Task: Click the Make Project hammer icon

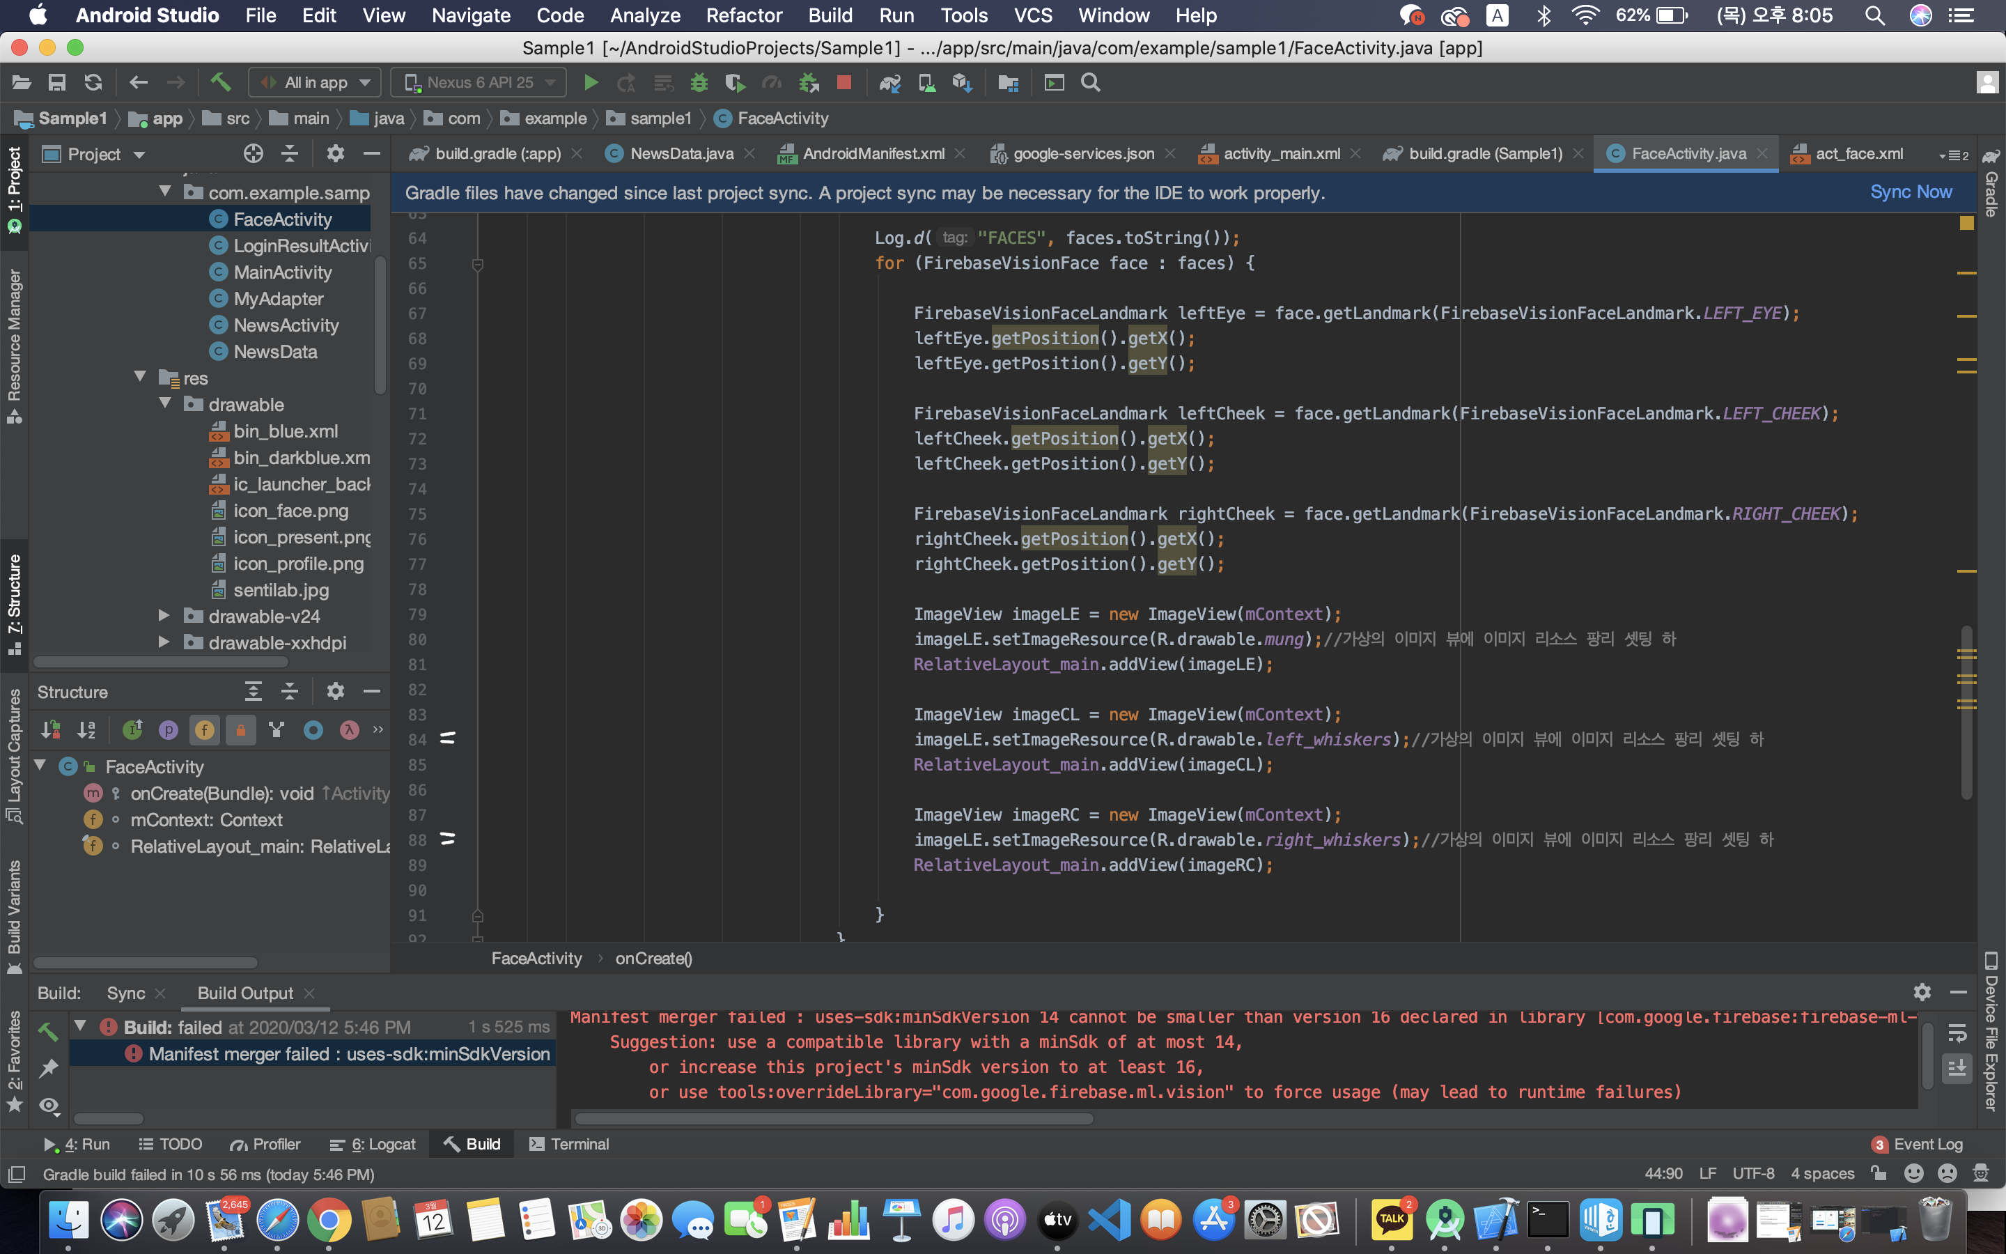Action: [x=219, y=82]
